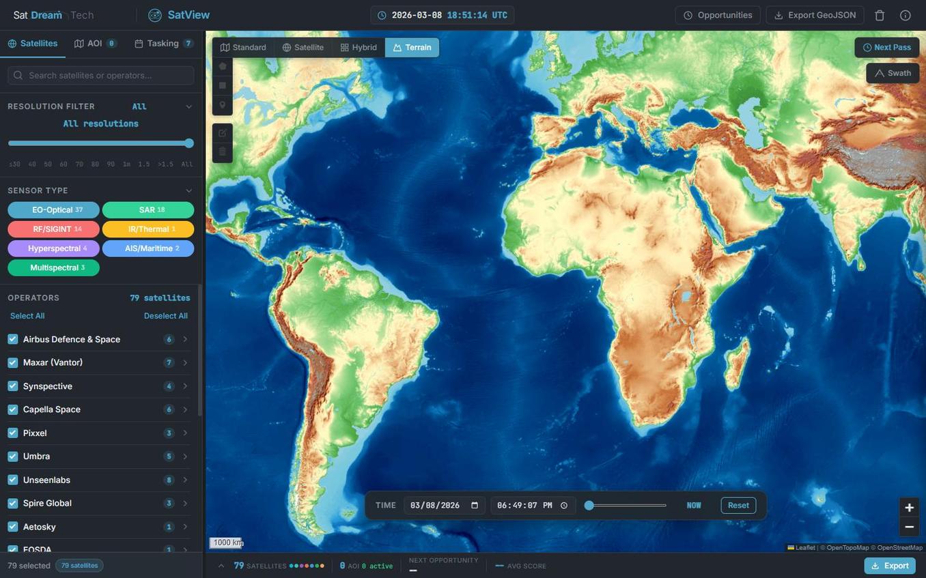Disable the Umbra operator checkbox

pos(12,456)
